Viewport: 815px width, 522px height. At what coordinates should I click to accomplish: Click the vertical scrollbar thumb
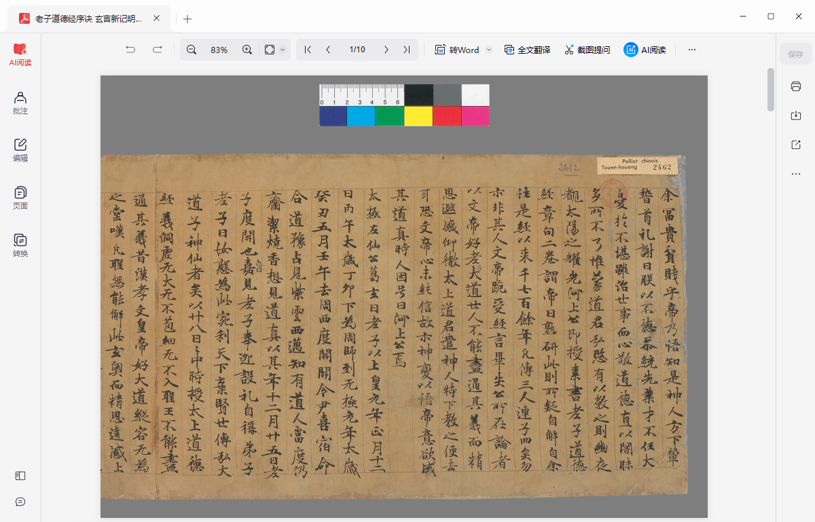[770, 90]
